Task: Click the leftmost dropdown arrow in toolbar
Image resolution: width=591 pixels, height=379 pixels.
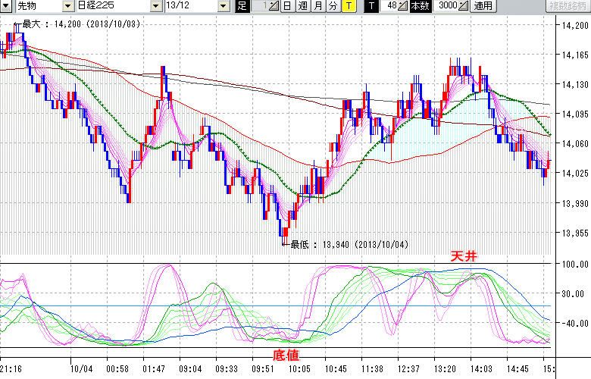Action: pyautogui.click(x=7, y=6)
